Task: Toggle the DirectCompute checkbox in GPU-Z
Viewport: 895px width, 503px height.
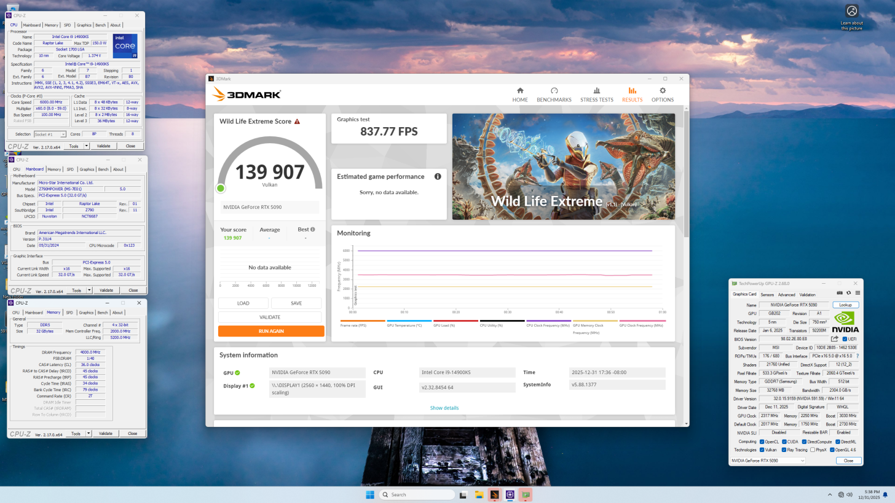Action: 804,442
